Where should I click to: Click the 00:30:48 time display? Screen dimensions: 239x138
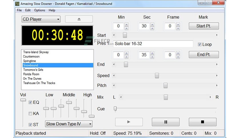point(57,35)
